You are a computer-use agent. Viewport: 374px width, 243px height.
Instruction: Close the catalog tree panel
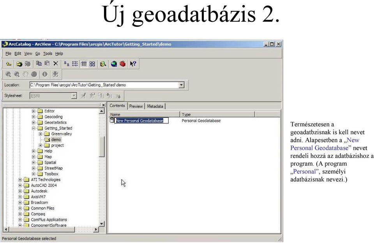coord(103,105)
